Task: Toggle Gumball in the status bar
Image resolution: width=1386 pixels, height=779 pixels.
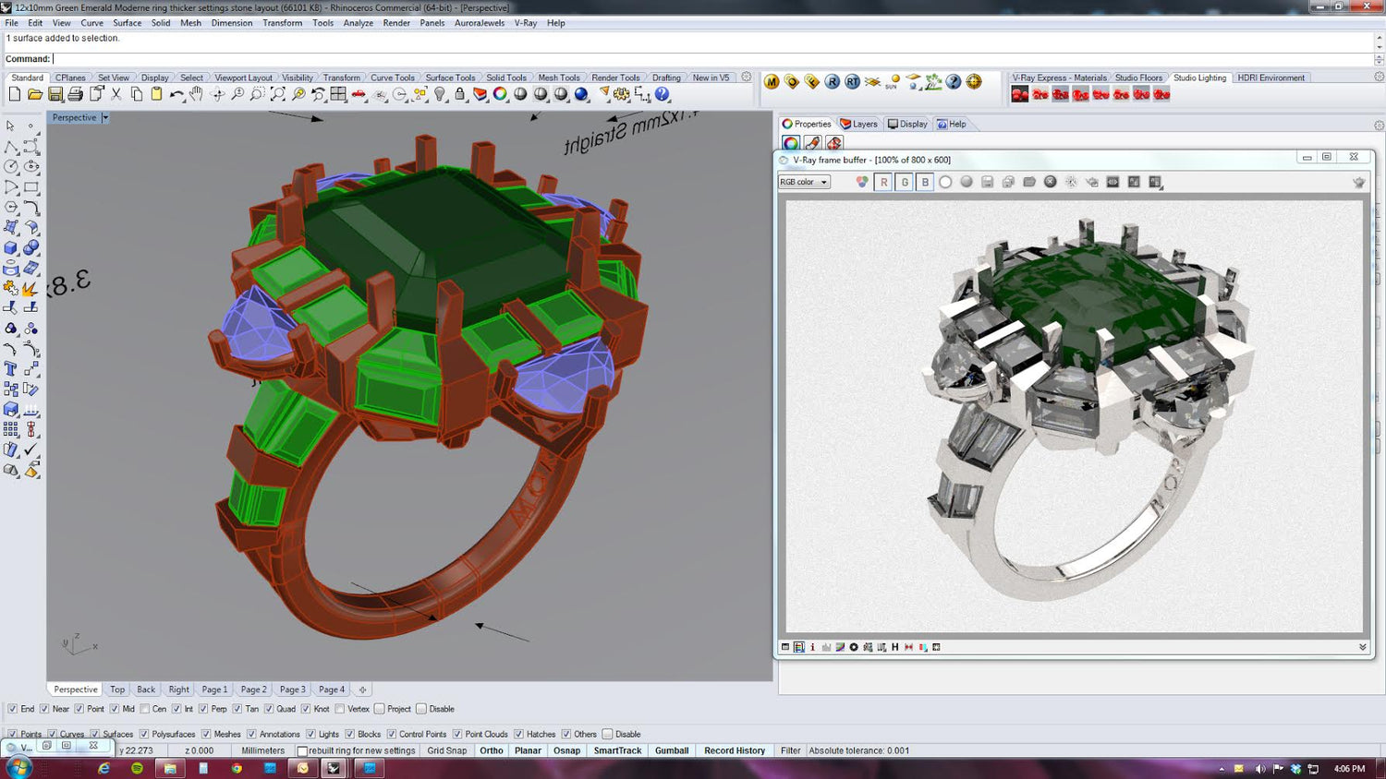Action: [672, 750]
